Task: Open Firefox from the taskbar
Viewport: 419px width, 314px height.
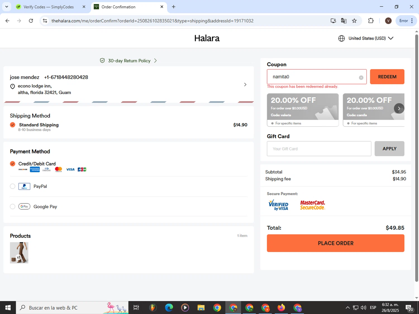Action: pyautogui.click(x=281, y=308)
